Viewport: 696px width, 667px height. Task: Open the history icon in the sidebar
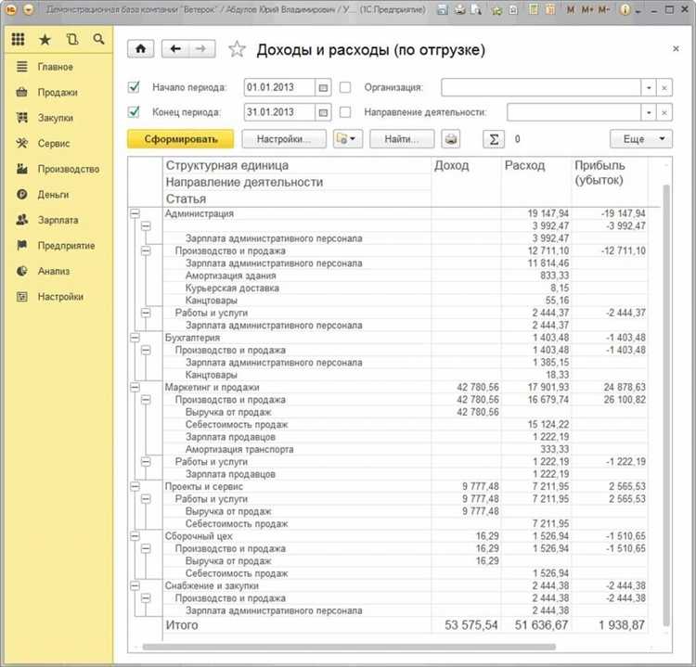click(x=72, y=40)
